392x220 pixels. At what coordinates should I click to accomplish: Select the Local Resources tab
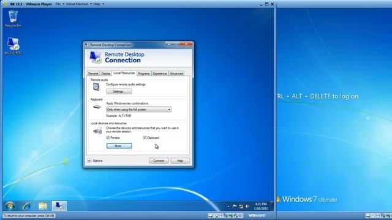124,73
